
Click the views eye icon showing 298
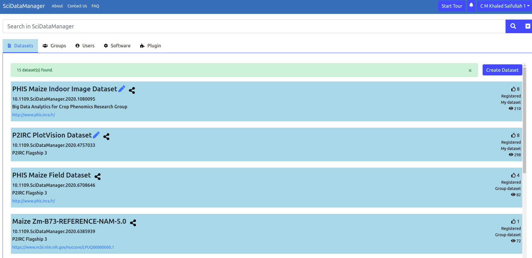click(x=511, y=155)
